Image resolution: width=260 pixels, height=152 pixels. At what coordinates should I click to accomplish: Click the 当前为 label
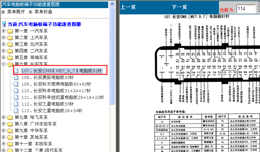[226, 10]
